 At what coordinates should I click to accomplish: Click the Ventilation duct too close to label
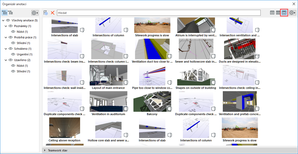(x=152, y=62)
